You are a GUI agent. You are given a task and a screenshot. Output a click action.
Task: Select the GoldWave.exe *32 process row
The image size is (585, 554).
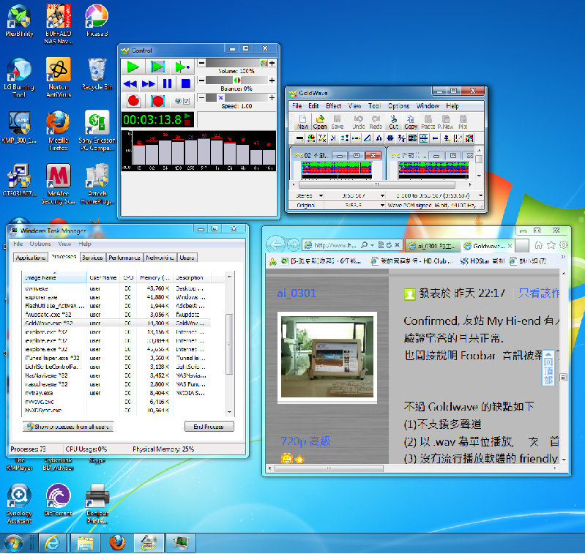click(116, 323)
